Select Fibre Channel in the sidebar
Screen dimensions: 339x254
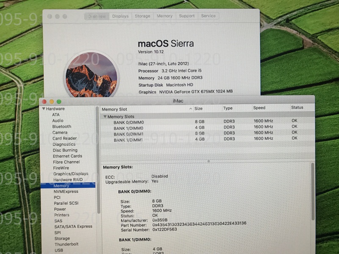tap(67, 162)
